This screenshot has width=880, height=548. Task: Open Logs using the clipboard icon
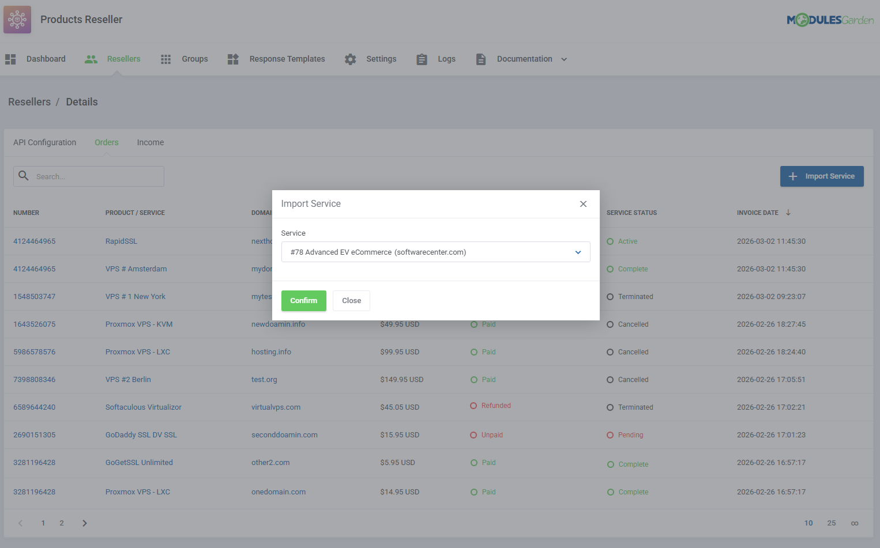(x=422, y=59)
